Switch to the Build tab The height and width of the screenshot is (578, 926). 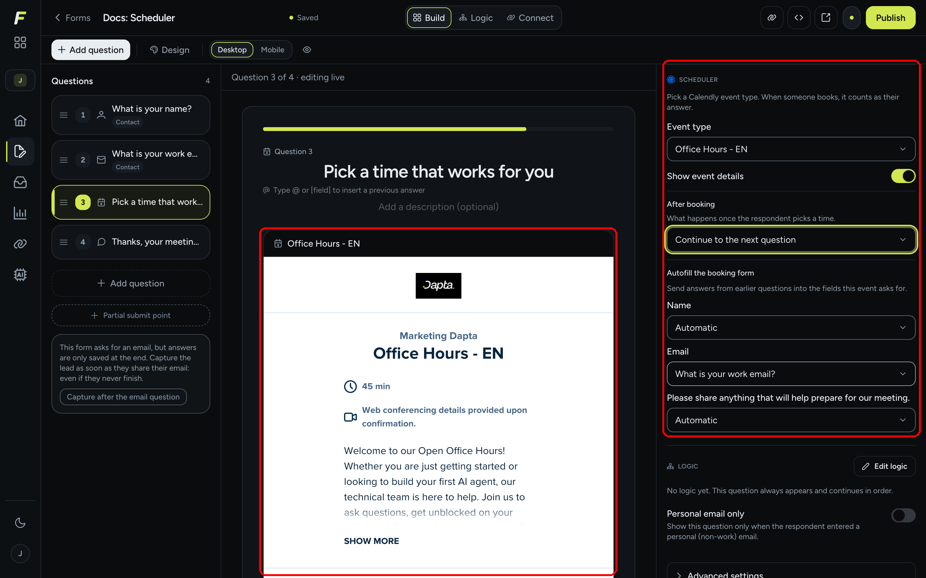tap(429, 18)
